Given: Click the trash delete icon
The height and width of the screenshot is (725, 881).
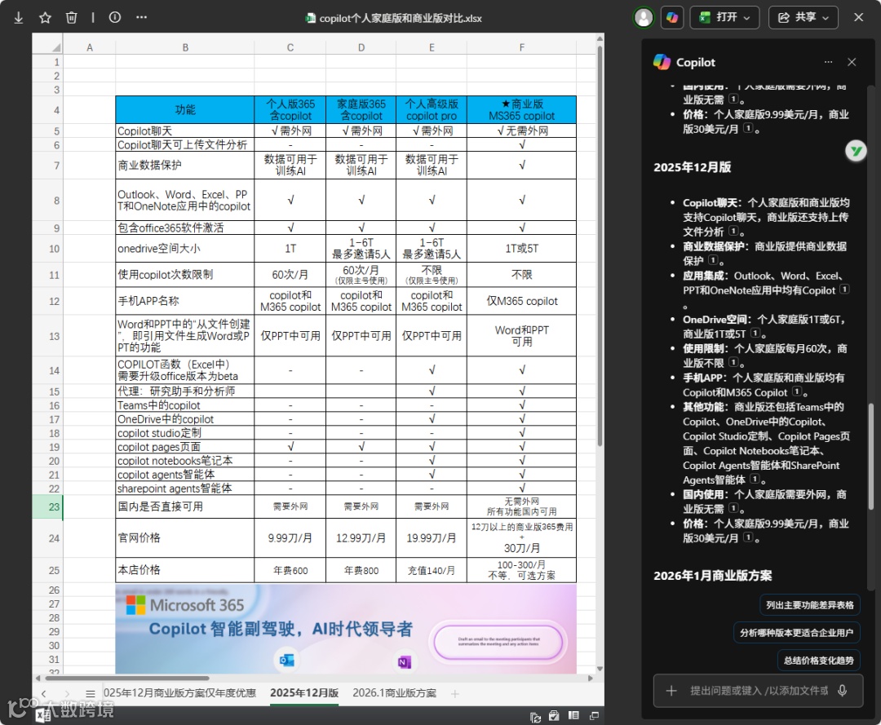Looking at the screenshot, I should coord(71,17).
